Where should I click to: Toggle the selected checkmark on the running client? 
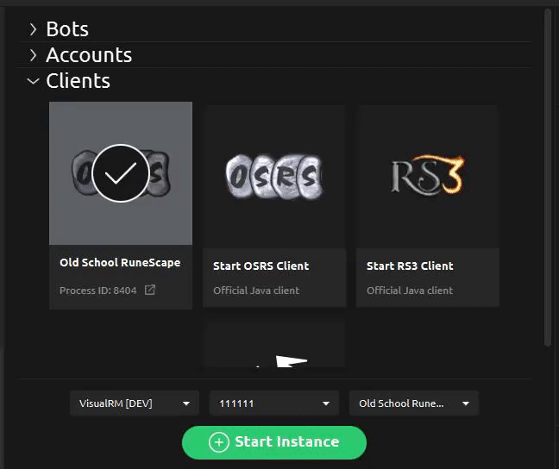[x=121, y=173]
